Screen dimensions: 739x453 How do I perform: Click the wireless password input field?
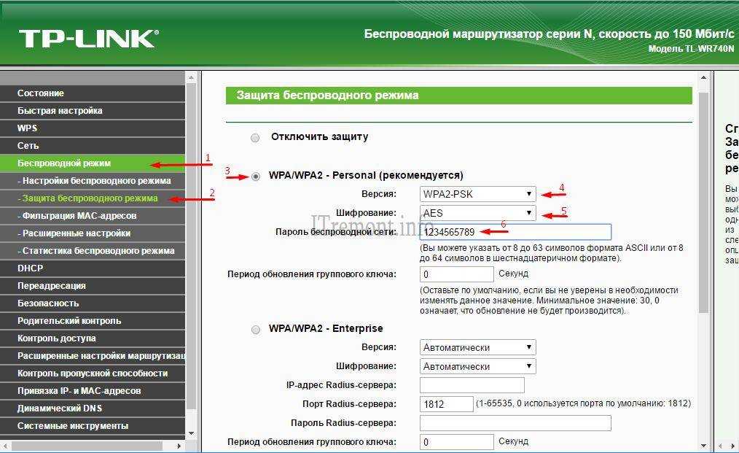click(515, 232)
